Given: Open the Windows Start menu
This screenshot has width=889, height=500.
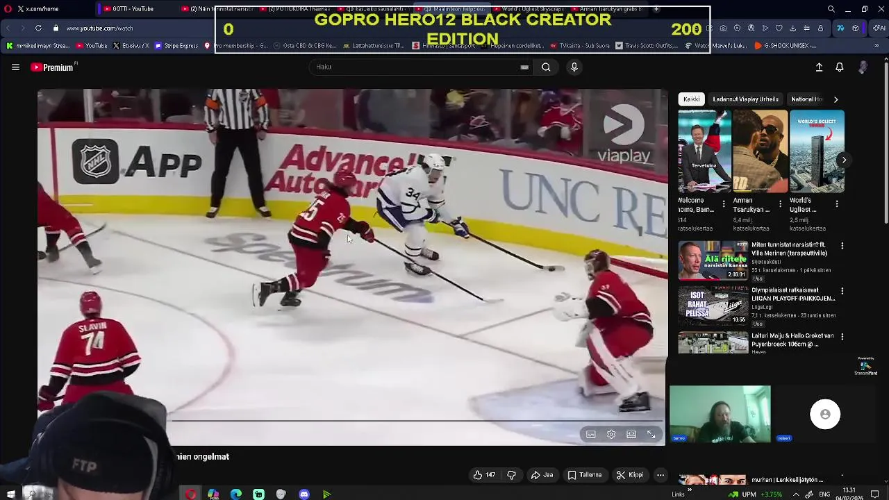Looking at the screenshot, I should pos(11,494).
